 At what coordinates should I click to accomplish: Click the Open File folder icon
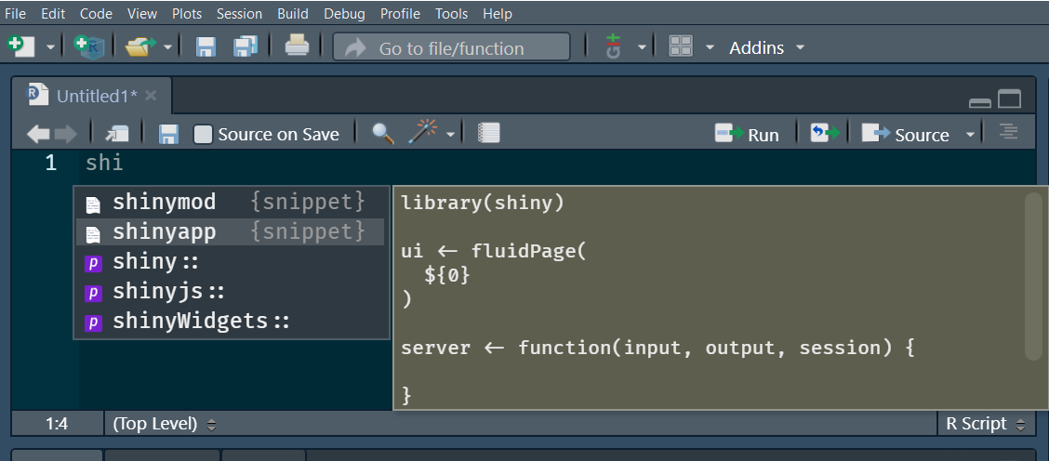coord(140,46)
